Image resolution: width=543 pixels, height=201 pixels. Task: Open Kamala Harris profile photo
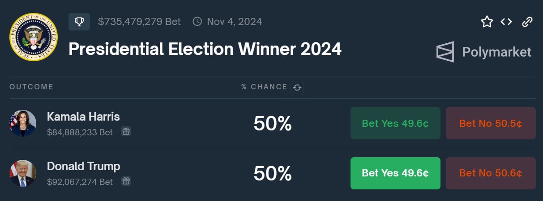click(23, 123)
